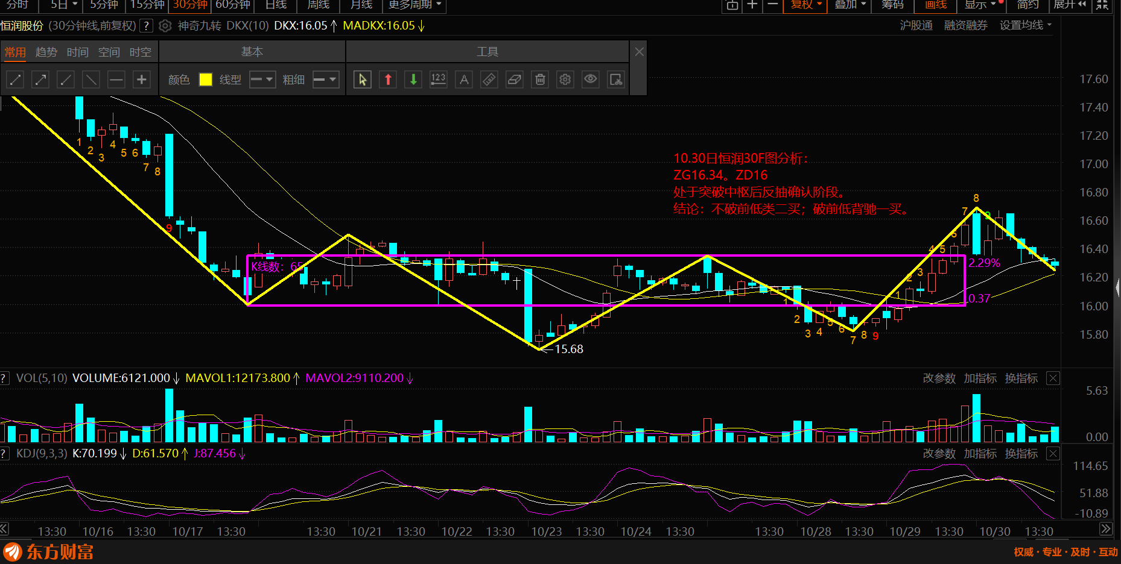This screenshot has width=1121, height=564.
Task: Click the 融资融券 link
Action: point(965,25)
